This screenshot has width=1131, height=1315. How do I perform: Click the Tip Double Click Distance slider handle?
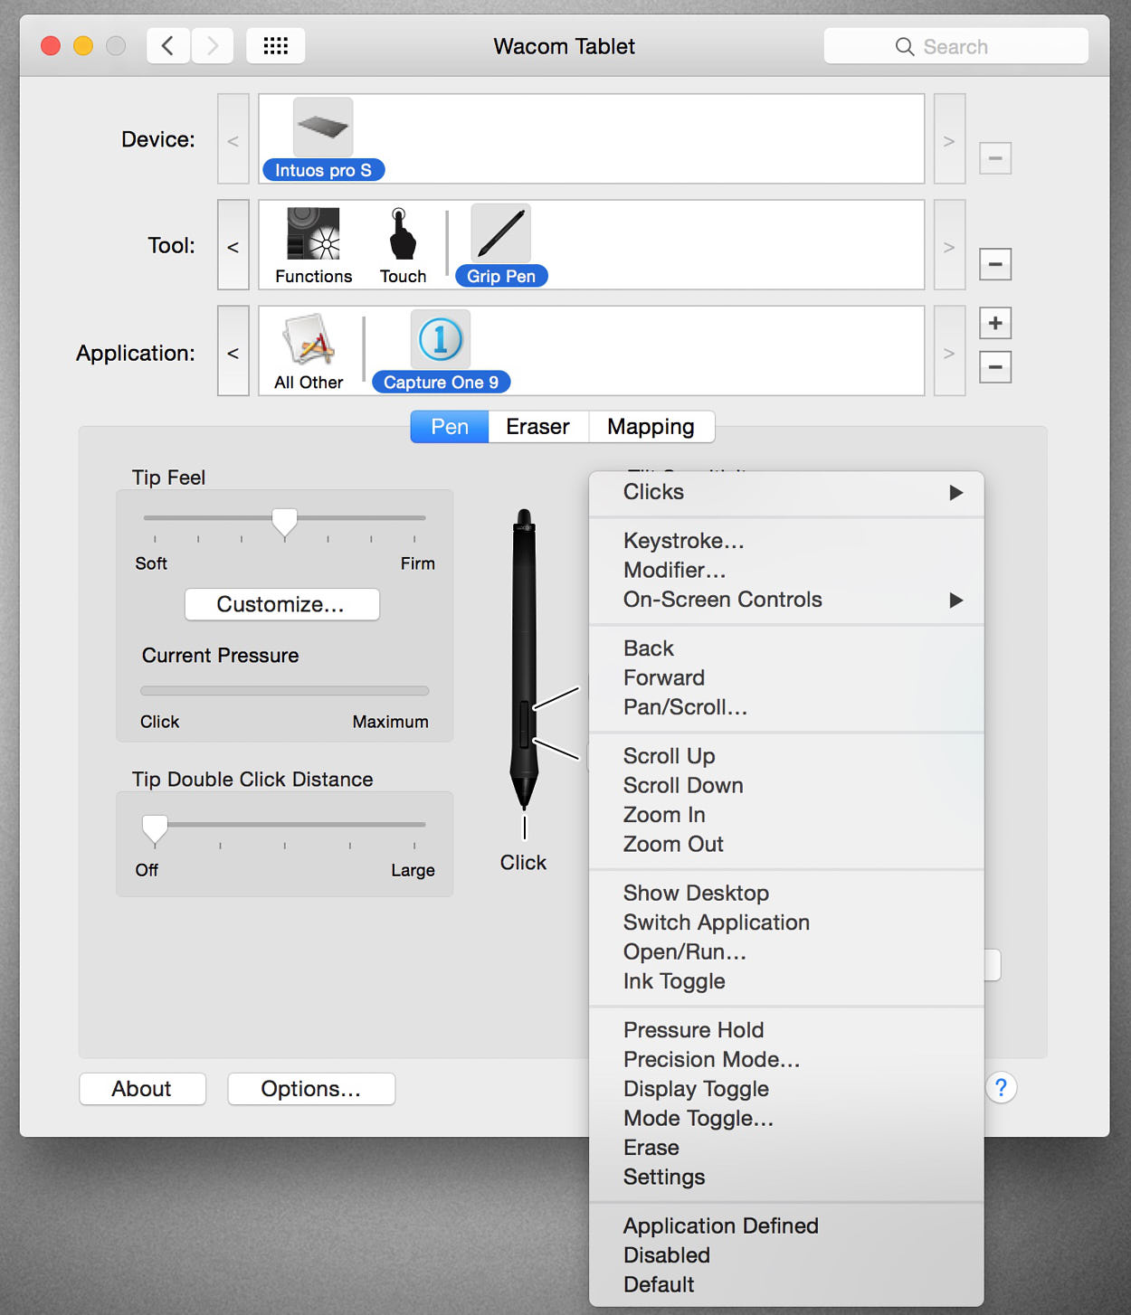pos(155,828)
